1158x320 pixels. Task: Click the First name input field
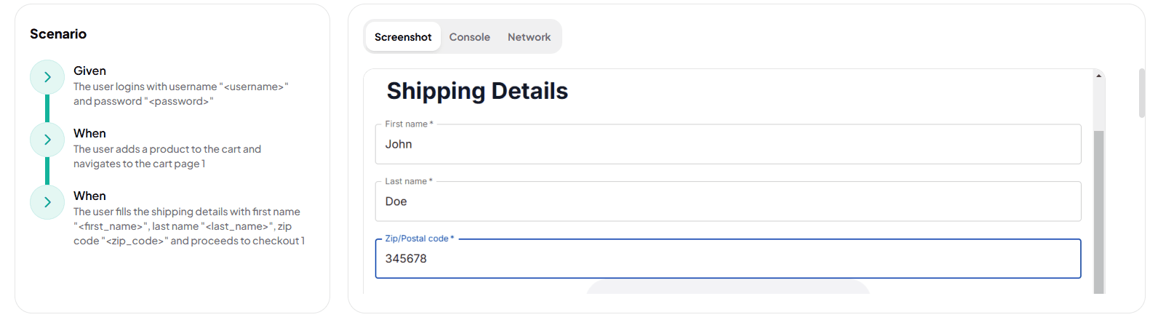[727, 145]
